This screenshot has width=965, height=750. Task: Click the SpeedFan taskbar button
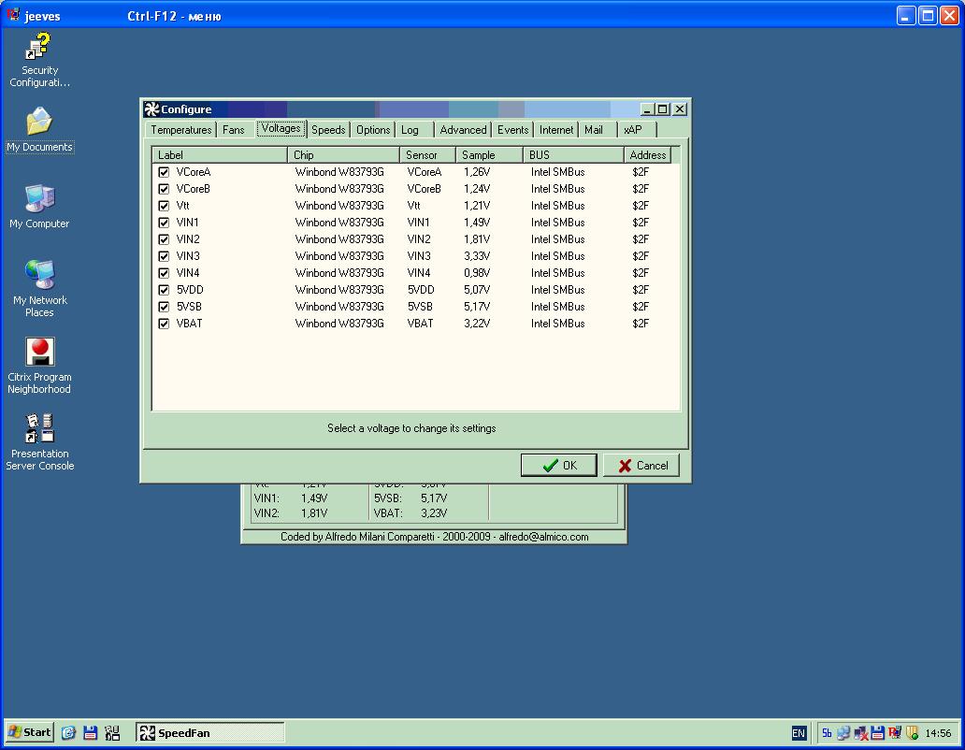209,733
